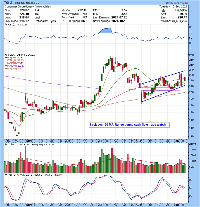Click the header Volume value 78,603,296

pyautogui.click(x=179, y=21)
